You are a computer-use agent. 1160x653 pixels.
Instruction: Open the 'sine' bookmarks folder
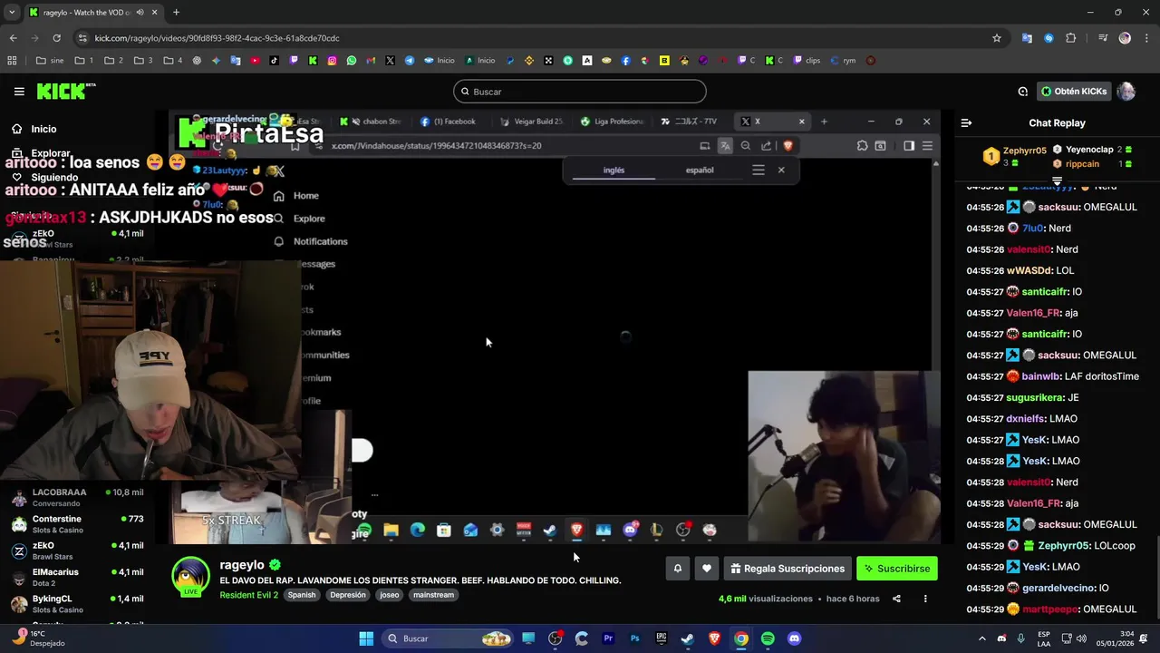coord(50,61)
